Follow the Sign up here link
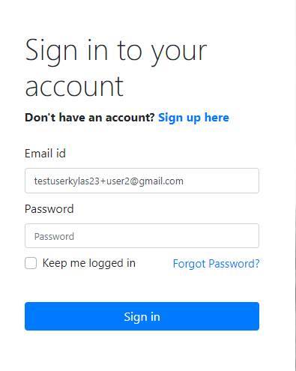This screenshot has width=296, height=371. pos(193,118)
